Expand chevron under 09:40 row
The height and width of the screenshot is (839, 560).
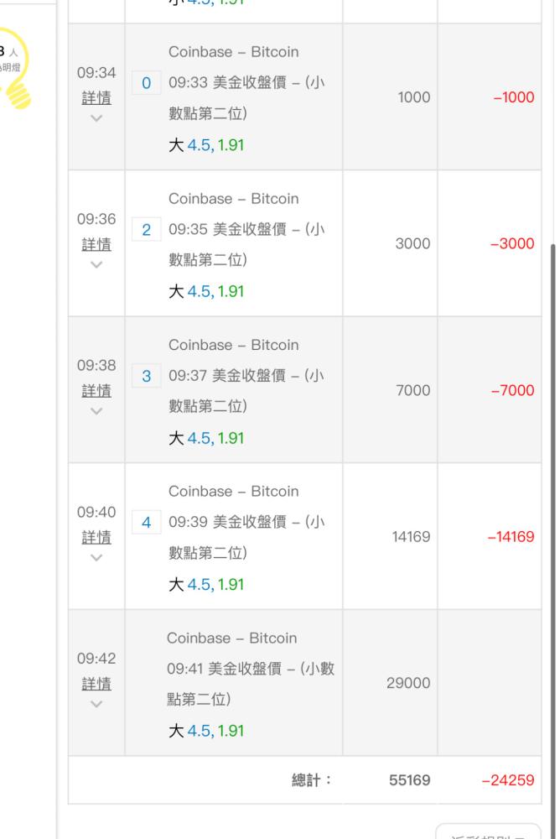pyautogui.click(x=96, y=558)
